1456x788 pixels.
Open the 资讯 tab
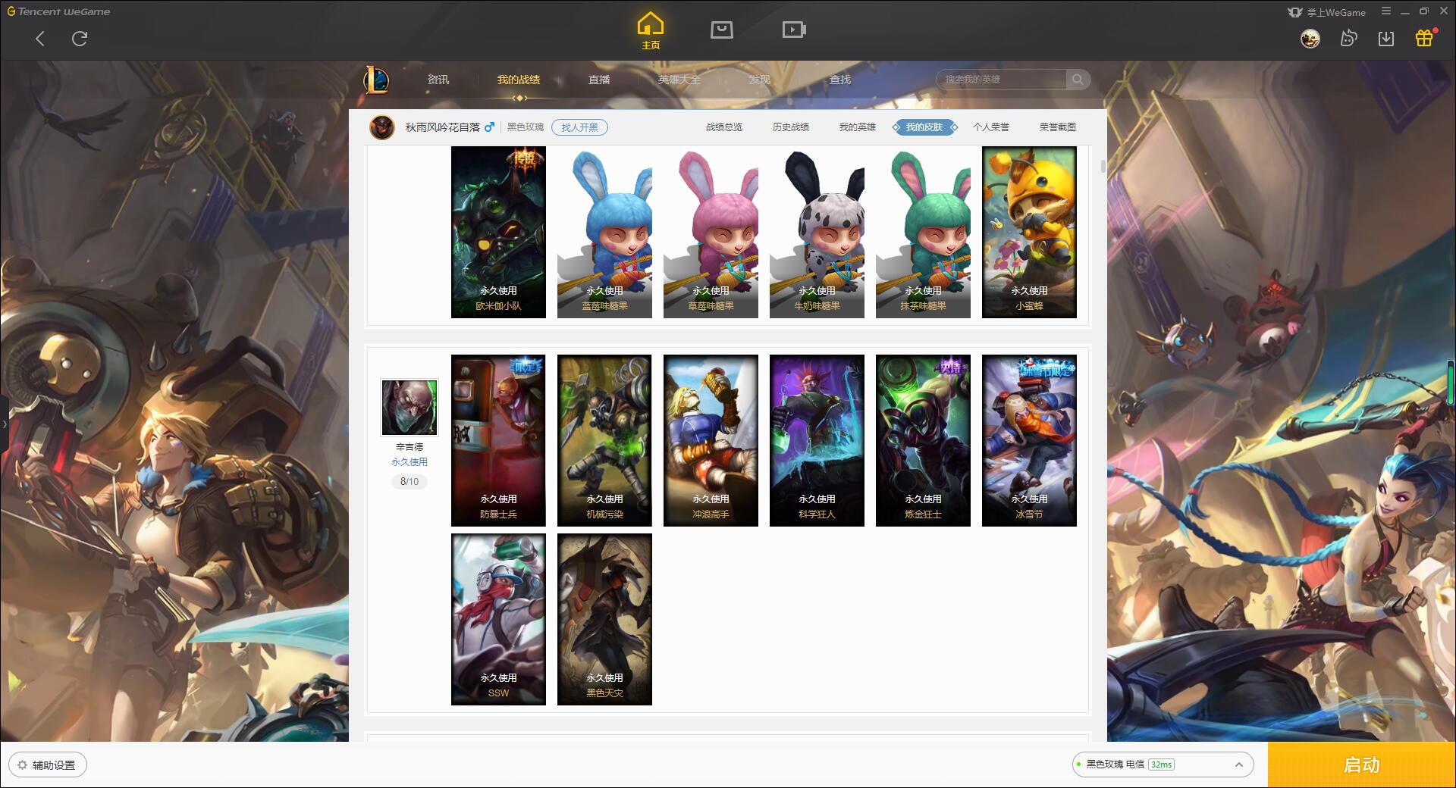[438, 80]
